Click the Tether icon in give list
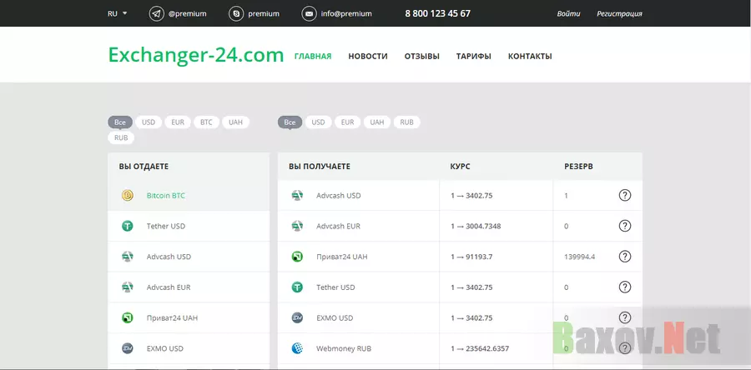Viewport: 751px width, 370px height. click(x=128, y=226)
